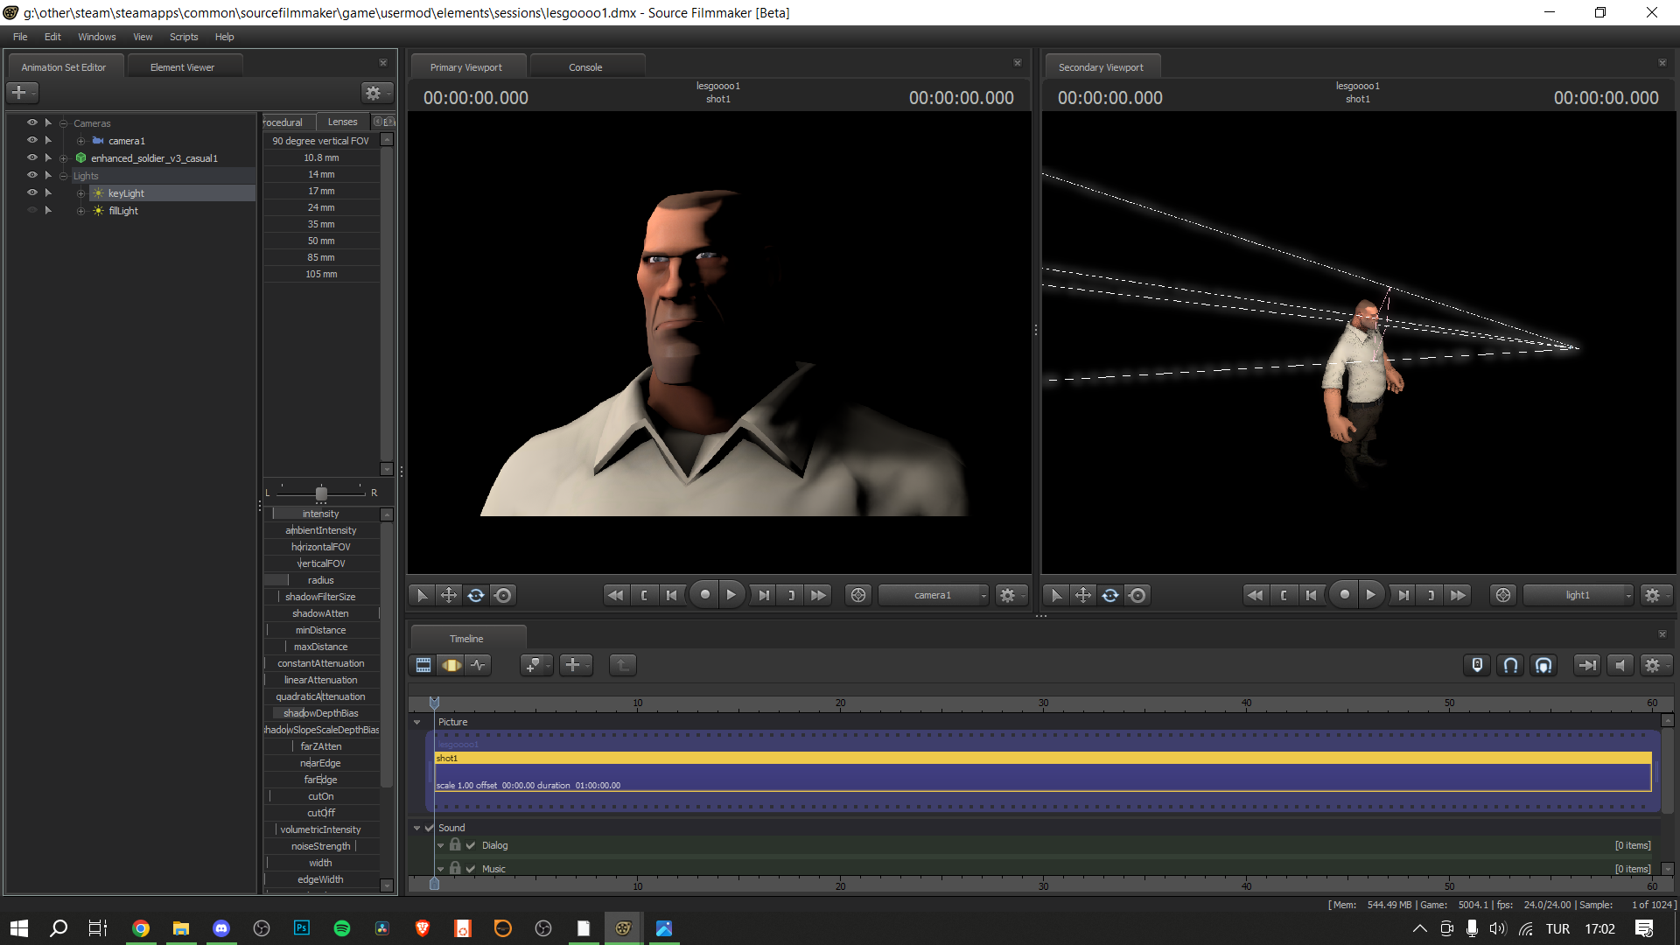Screen dimensions: 1680x945
Task: Click the skip-to-end arrow icon in Timeline toolbar
Action: (1586, 665)
